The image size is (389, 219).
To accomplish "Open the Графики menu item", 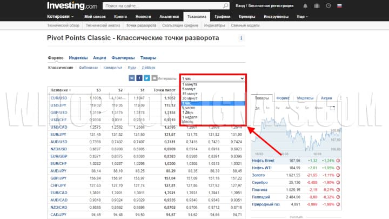I will [222, 17].
